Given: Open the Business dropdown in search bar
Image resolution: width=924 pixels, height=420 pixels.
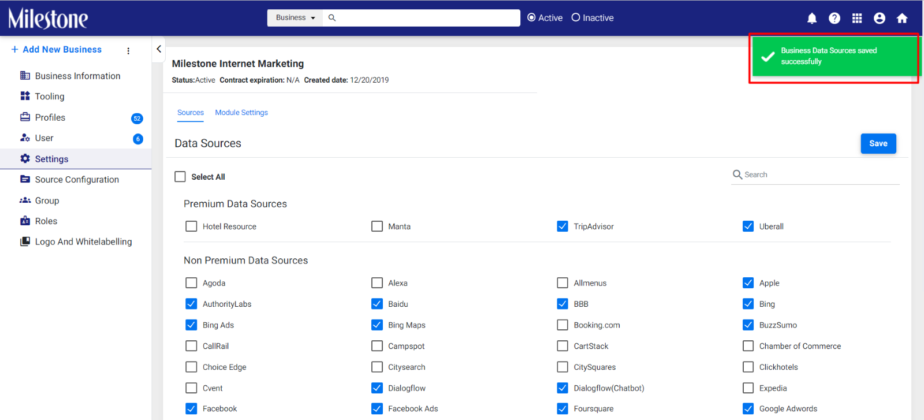Looking at the screenshot, I should pos(295,18).
